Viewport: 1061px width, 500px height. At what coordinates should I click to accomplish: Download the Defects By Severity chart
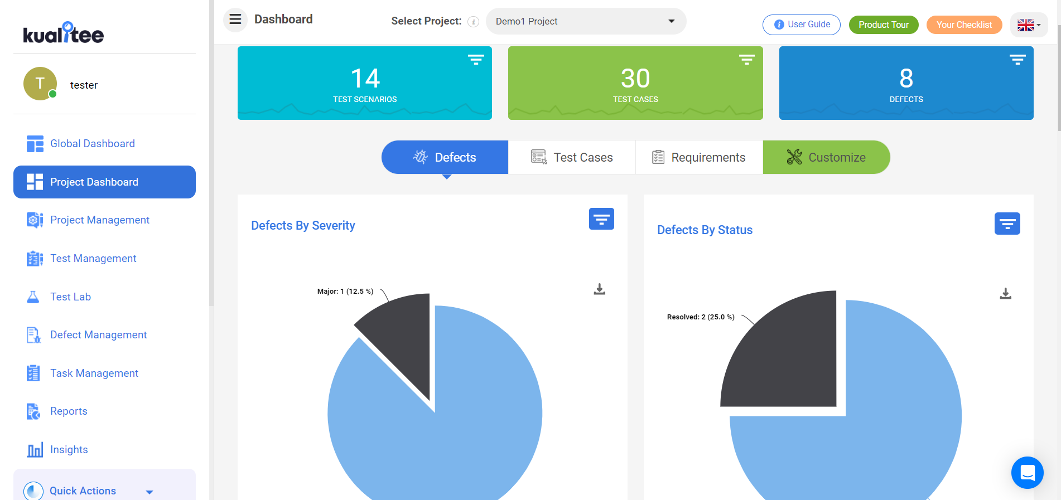point(600,289)
